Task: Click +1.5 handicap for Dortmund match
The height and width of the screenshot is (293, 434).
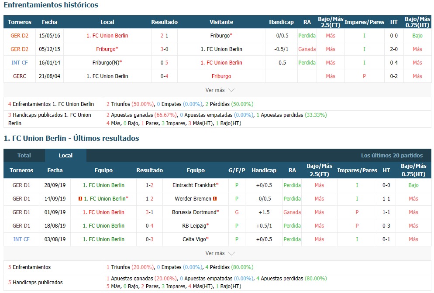Action: point(264,212)
